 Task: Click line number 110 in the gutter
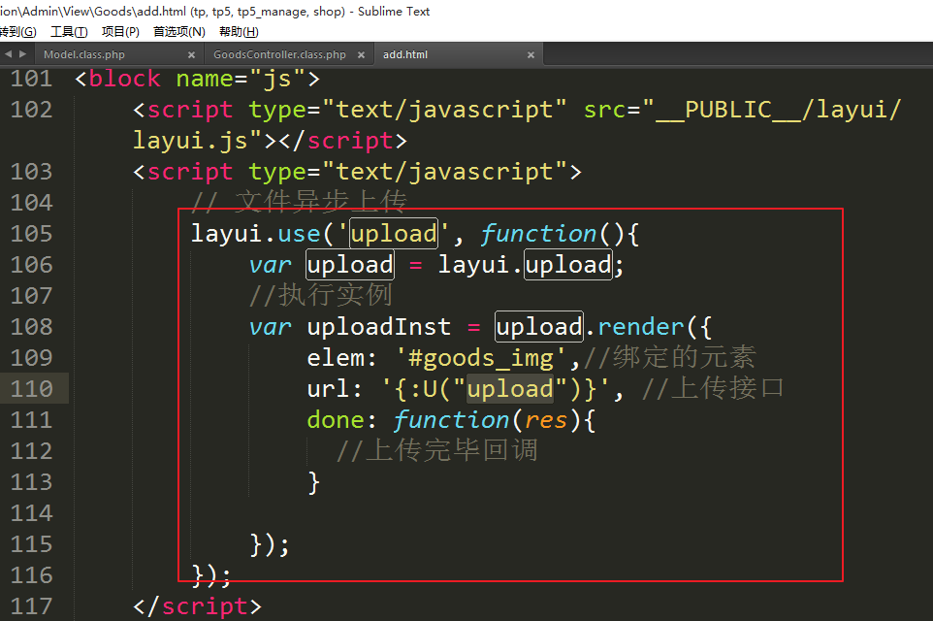(x=32, y=389)
